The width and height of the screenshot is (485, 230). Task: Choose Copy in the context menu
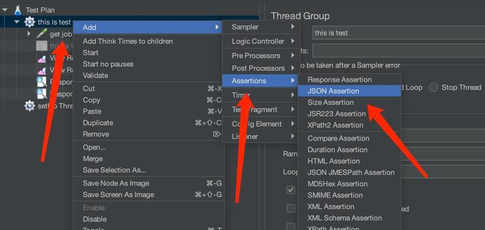148,100
